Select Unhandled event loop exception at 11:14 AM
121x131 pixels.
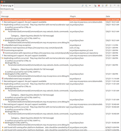tap(60, 79)
